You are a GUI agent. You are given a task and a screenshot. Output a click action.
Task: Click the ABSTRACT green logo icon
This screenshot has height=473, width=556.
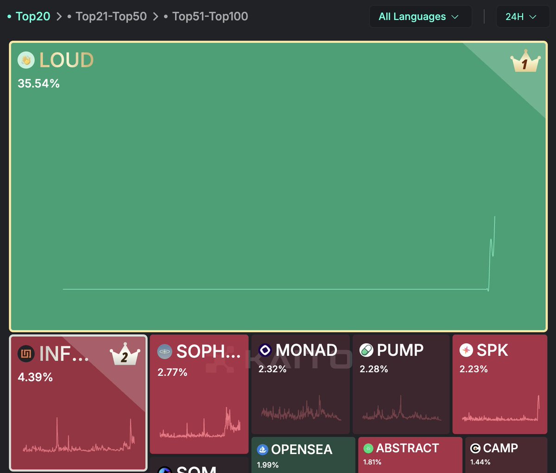tap(368, 448)
